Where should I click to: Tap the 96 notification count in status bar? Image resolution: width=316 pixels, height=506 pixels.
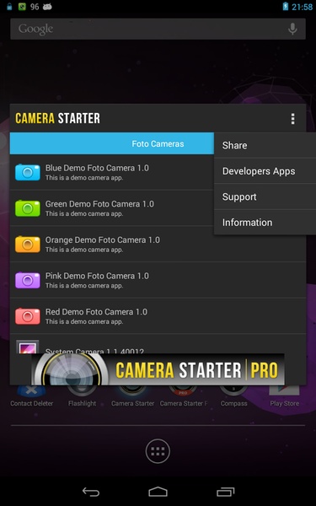click(35, 7)
